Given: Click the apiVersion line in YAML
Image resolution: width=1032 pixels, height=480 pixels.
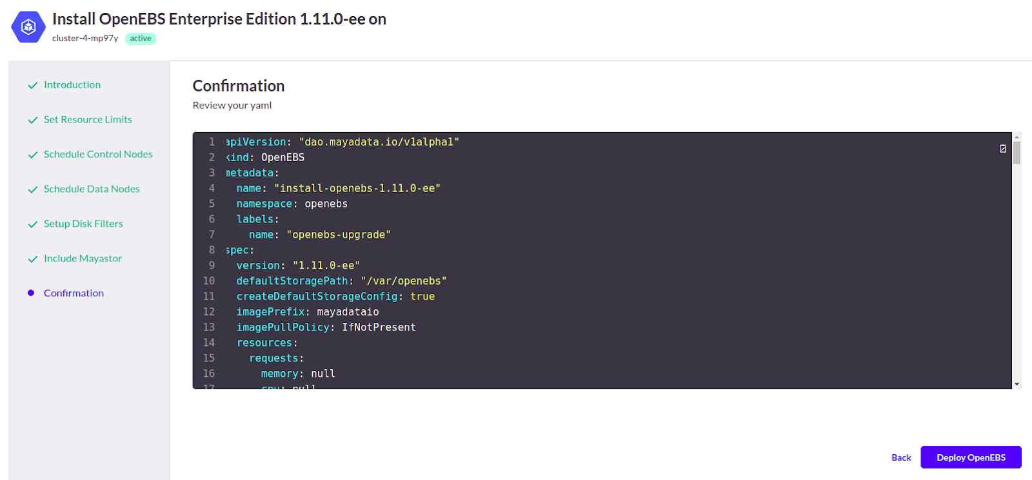Looking at the screenshot, I should [342, 142].
